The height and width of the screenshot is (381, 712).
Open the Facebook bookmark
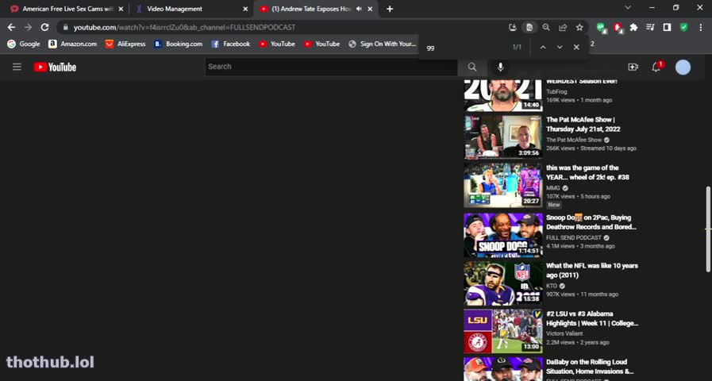pyautogui.click(x=231, y=44)
